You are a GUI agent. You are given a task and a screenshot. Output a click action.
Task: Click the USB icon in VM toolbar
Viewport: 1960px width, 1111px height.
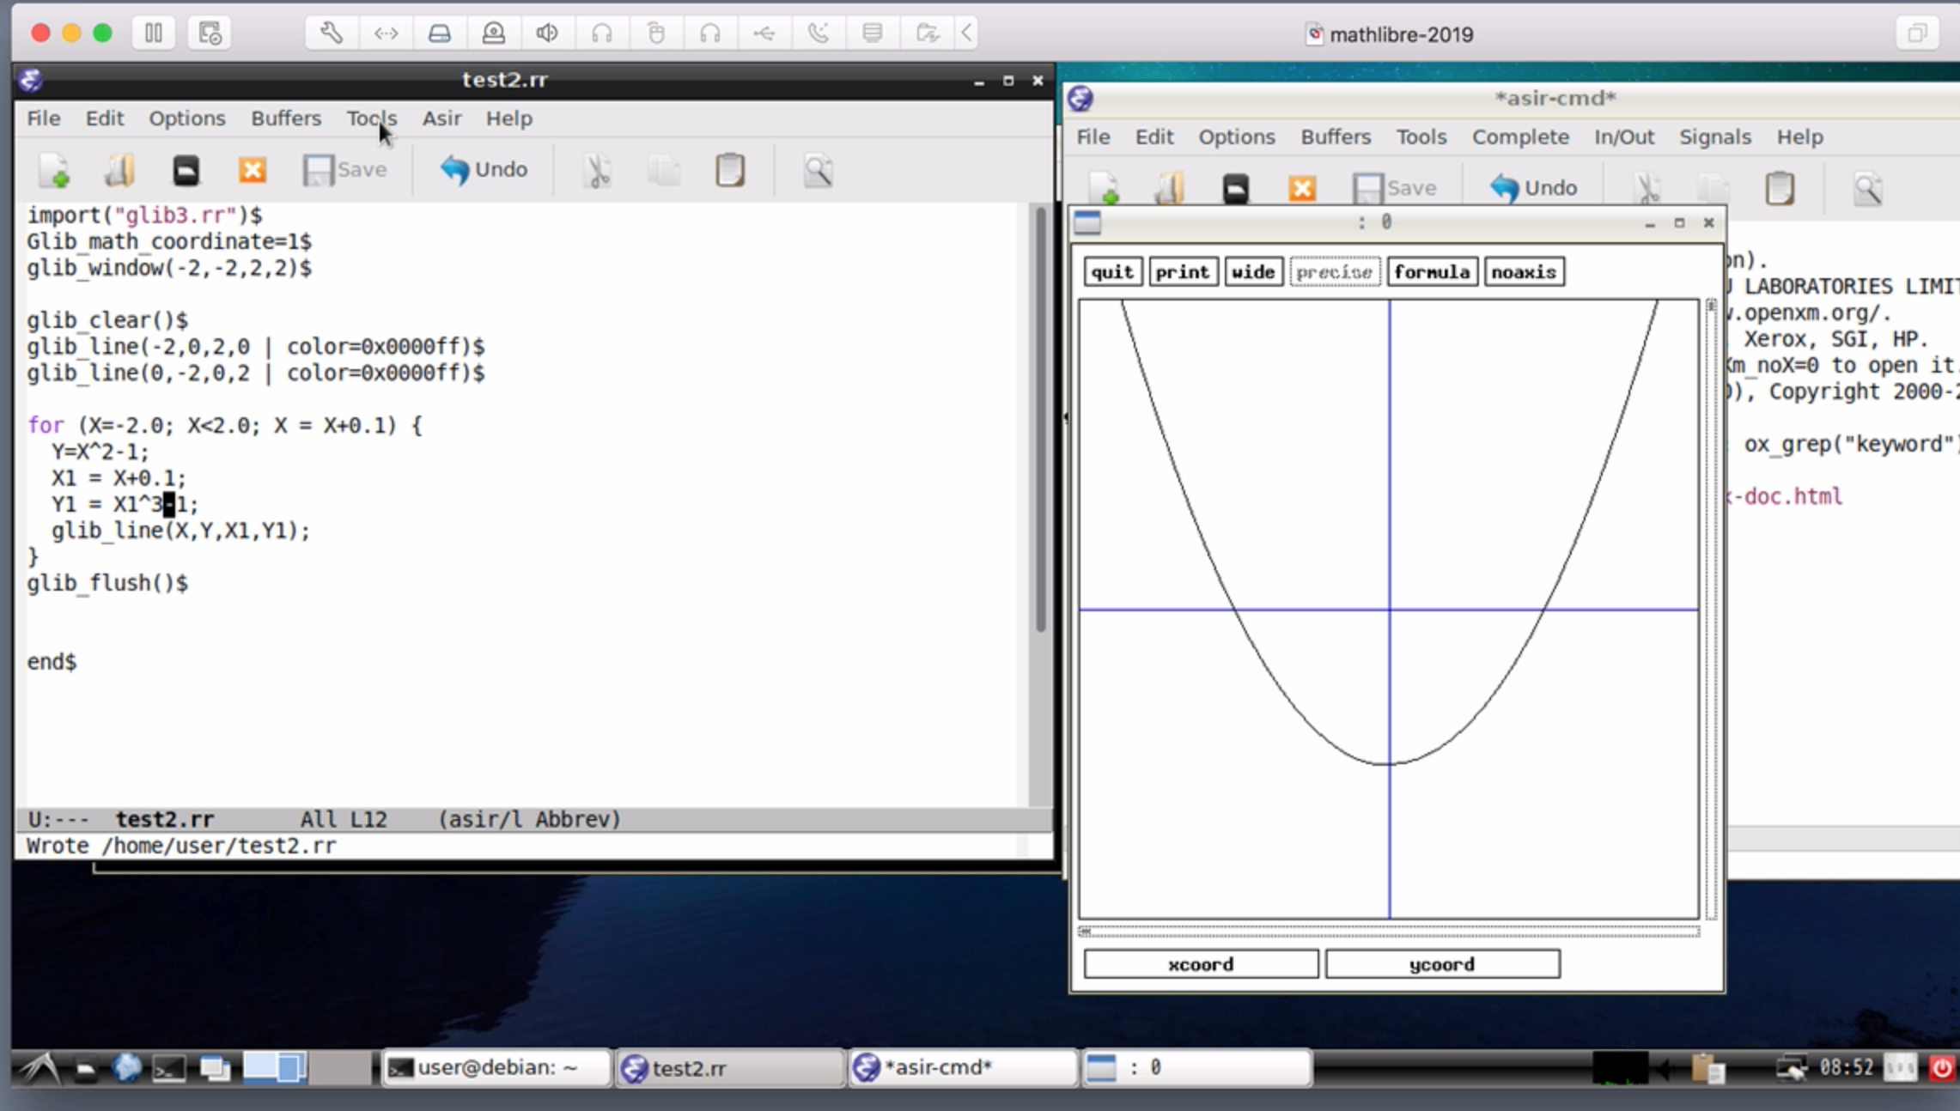click(764, 33)
